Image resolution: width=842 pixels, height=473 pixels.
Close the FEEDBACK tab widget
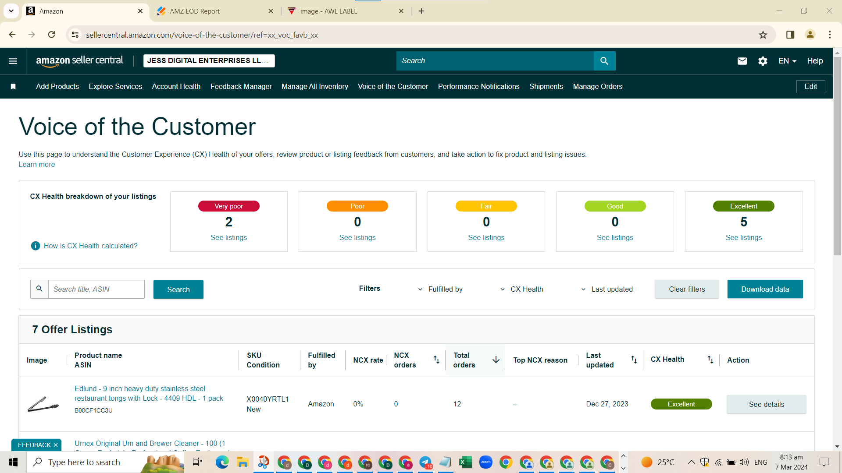pyautogui.click(x=56, y=445)
